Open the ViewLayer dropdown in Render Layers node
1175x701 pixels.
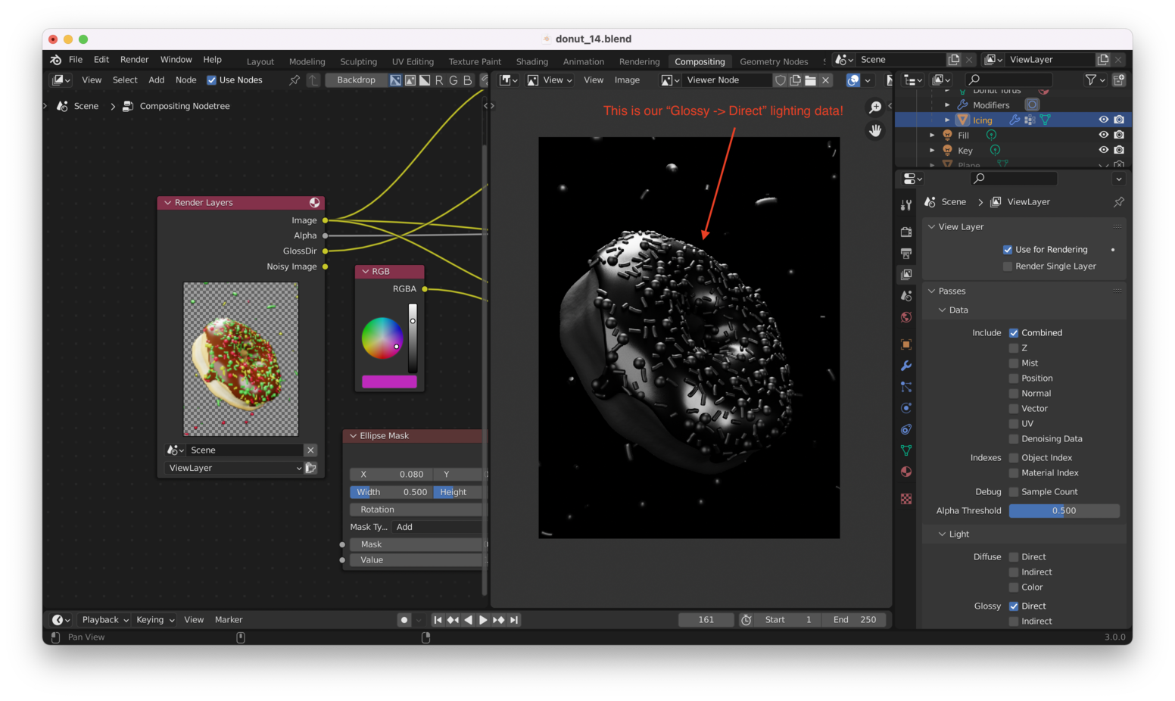click(x=234, y=469)
